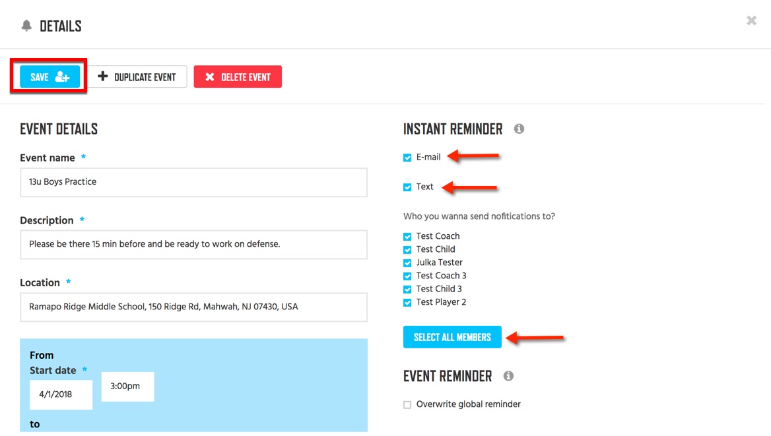
Task: Edit the Event name field
Action: pyautogui.click(x=193, y=182)
